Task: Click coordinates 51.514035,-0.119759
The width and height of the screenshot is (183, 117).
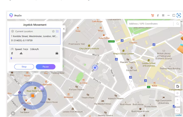Action: 22,41
